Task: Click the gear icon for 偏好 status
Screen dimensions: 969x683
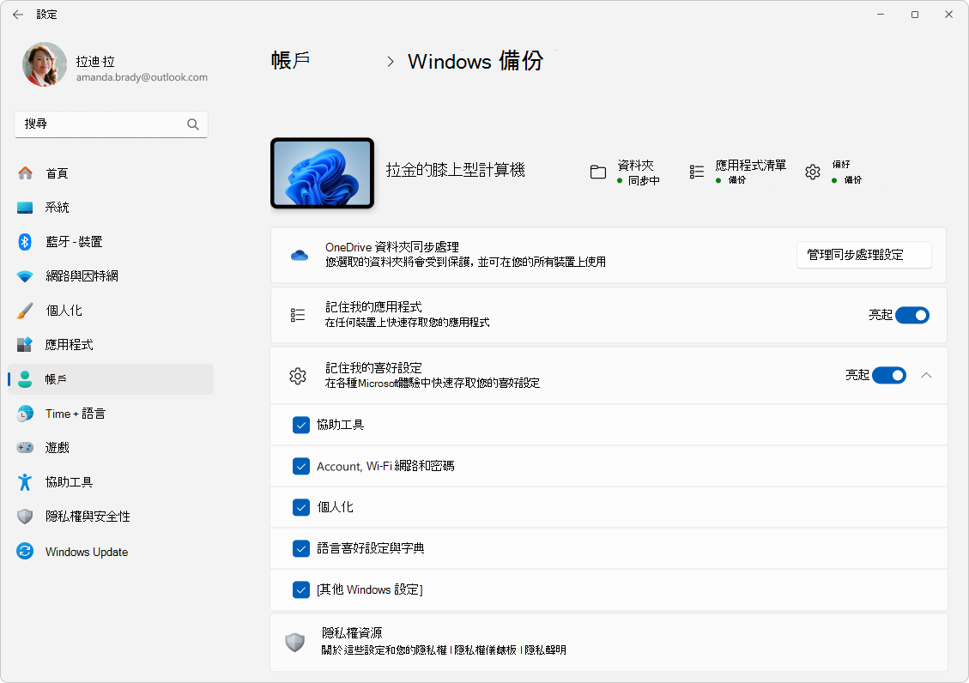Action: click(x=813, y=172)
